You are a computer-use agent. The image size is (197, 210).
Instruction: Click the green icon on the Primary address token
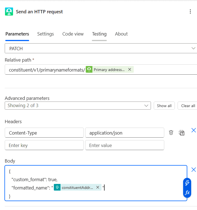click(x=89, y=69)
